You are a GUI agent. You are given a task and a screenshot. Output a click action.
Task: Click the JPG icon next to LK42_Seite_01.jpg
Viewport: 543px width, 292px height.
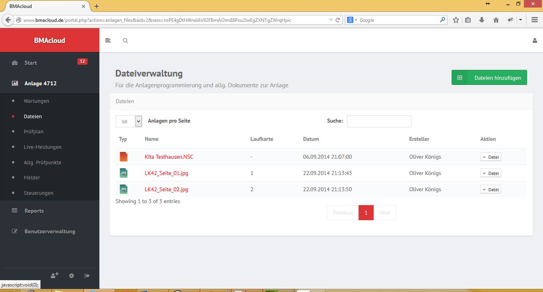[x=124, y=173]
